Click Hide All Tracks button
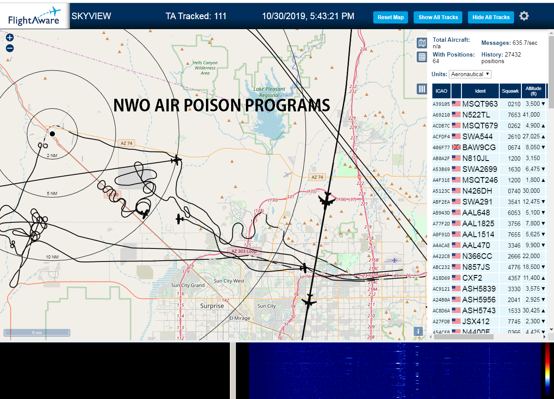This screenshot has width=554, height=399. [x=491, y=17]
